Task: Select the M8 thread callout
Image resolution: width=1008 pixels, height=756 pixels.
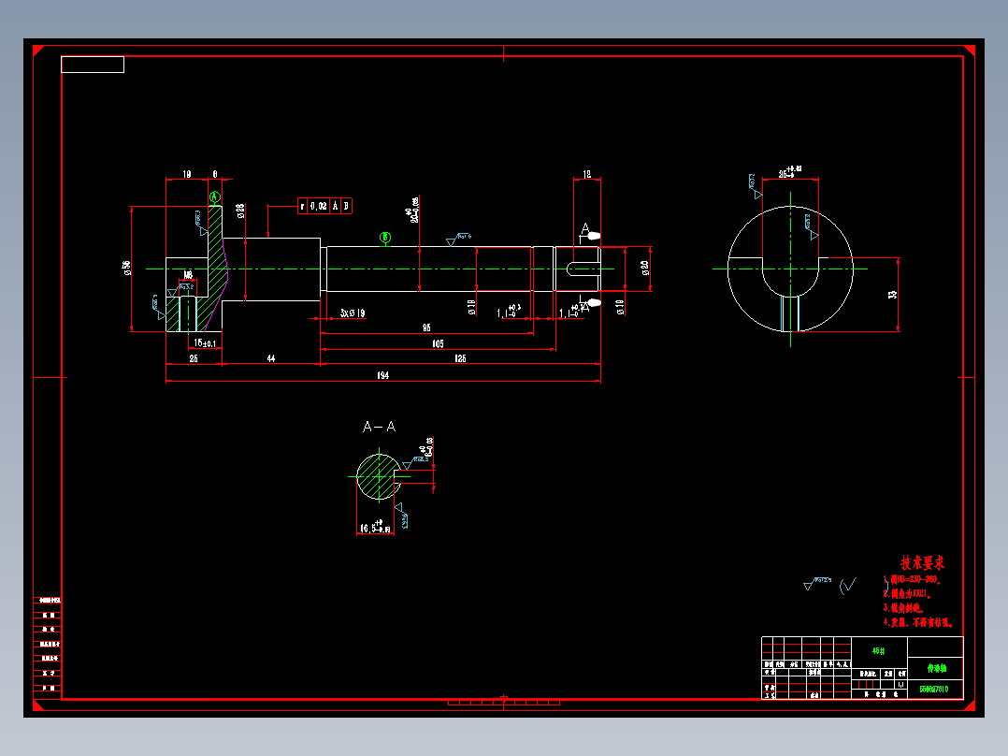Action: [x=188, y=275]
